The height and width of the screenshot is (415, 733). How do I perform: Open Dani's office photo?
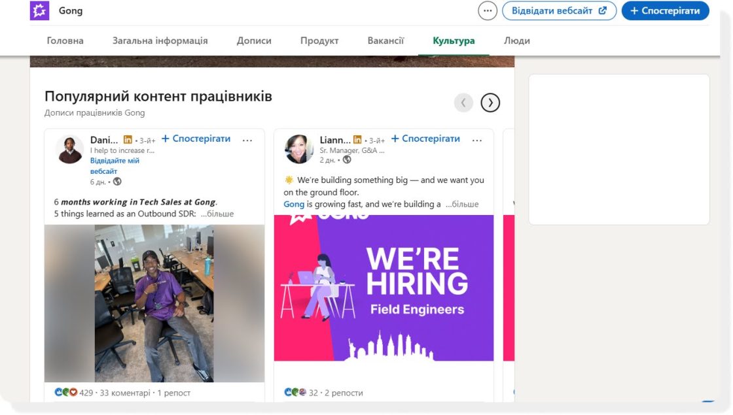click(x=154, y=303)
